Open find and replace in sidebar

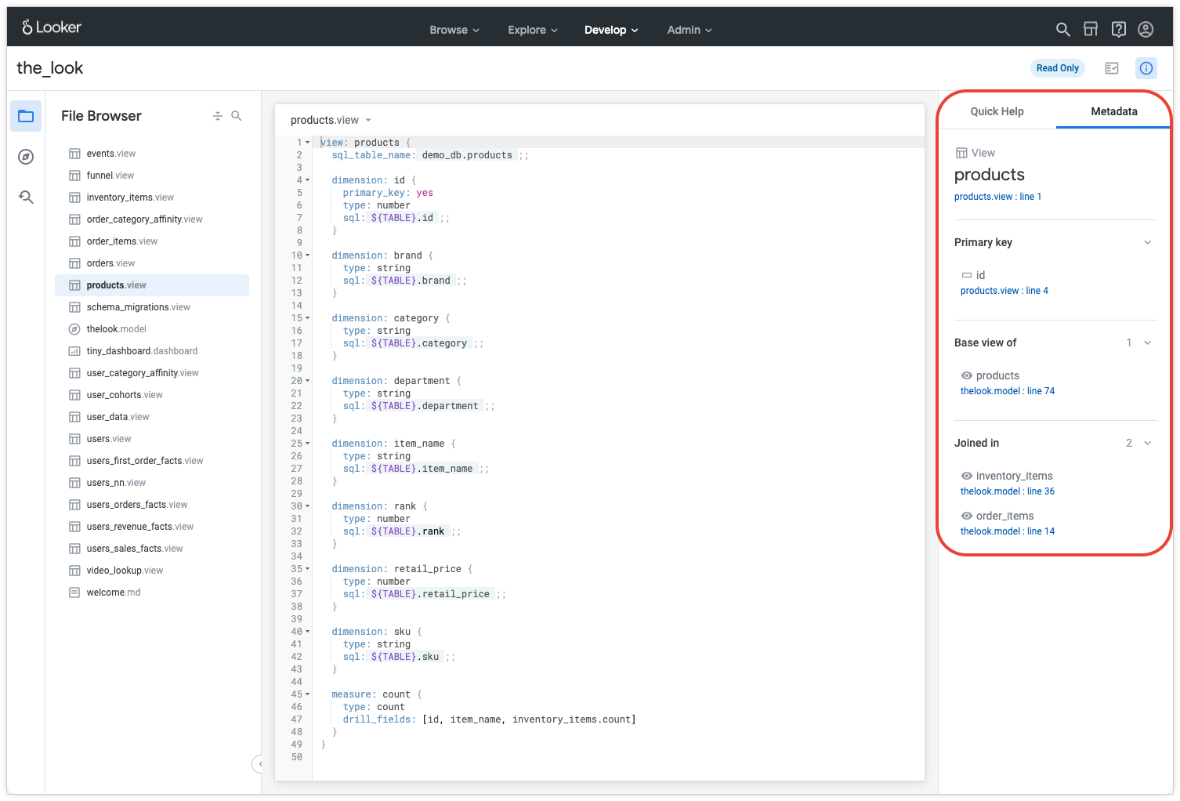(x=26, y=198)
